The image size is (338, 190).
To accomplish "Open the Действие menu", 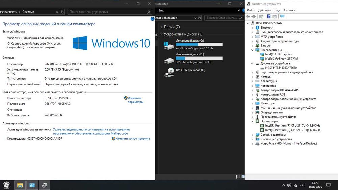I will [265, 10].
